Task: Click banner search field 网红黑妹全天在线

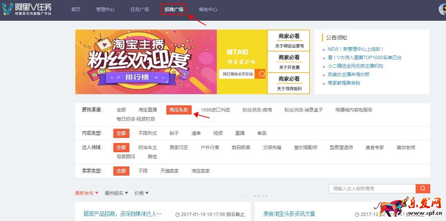Action: coord(237,74)
